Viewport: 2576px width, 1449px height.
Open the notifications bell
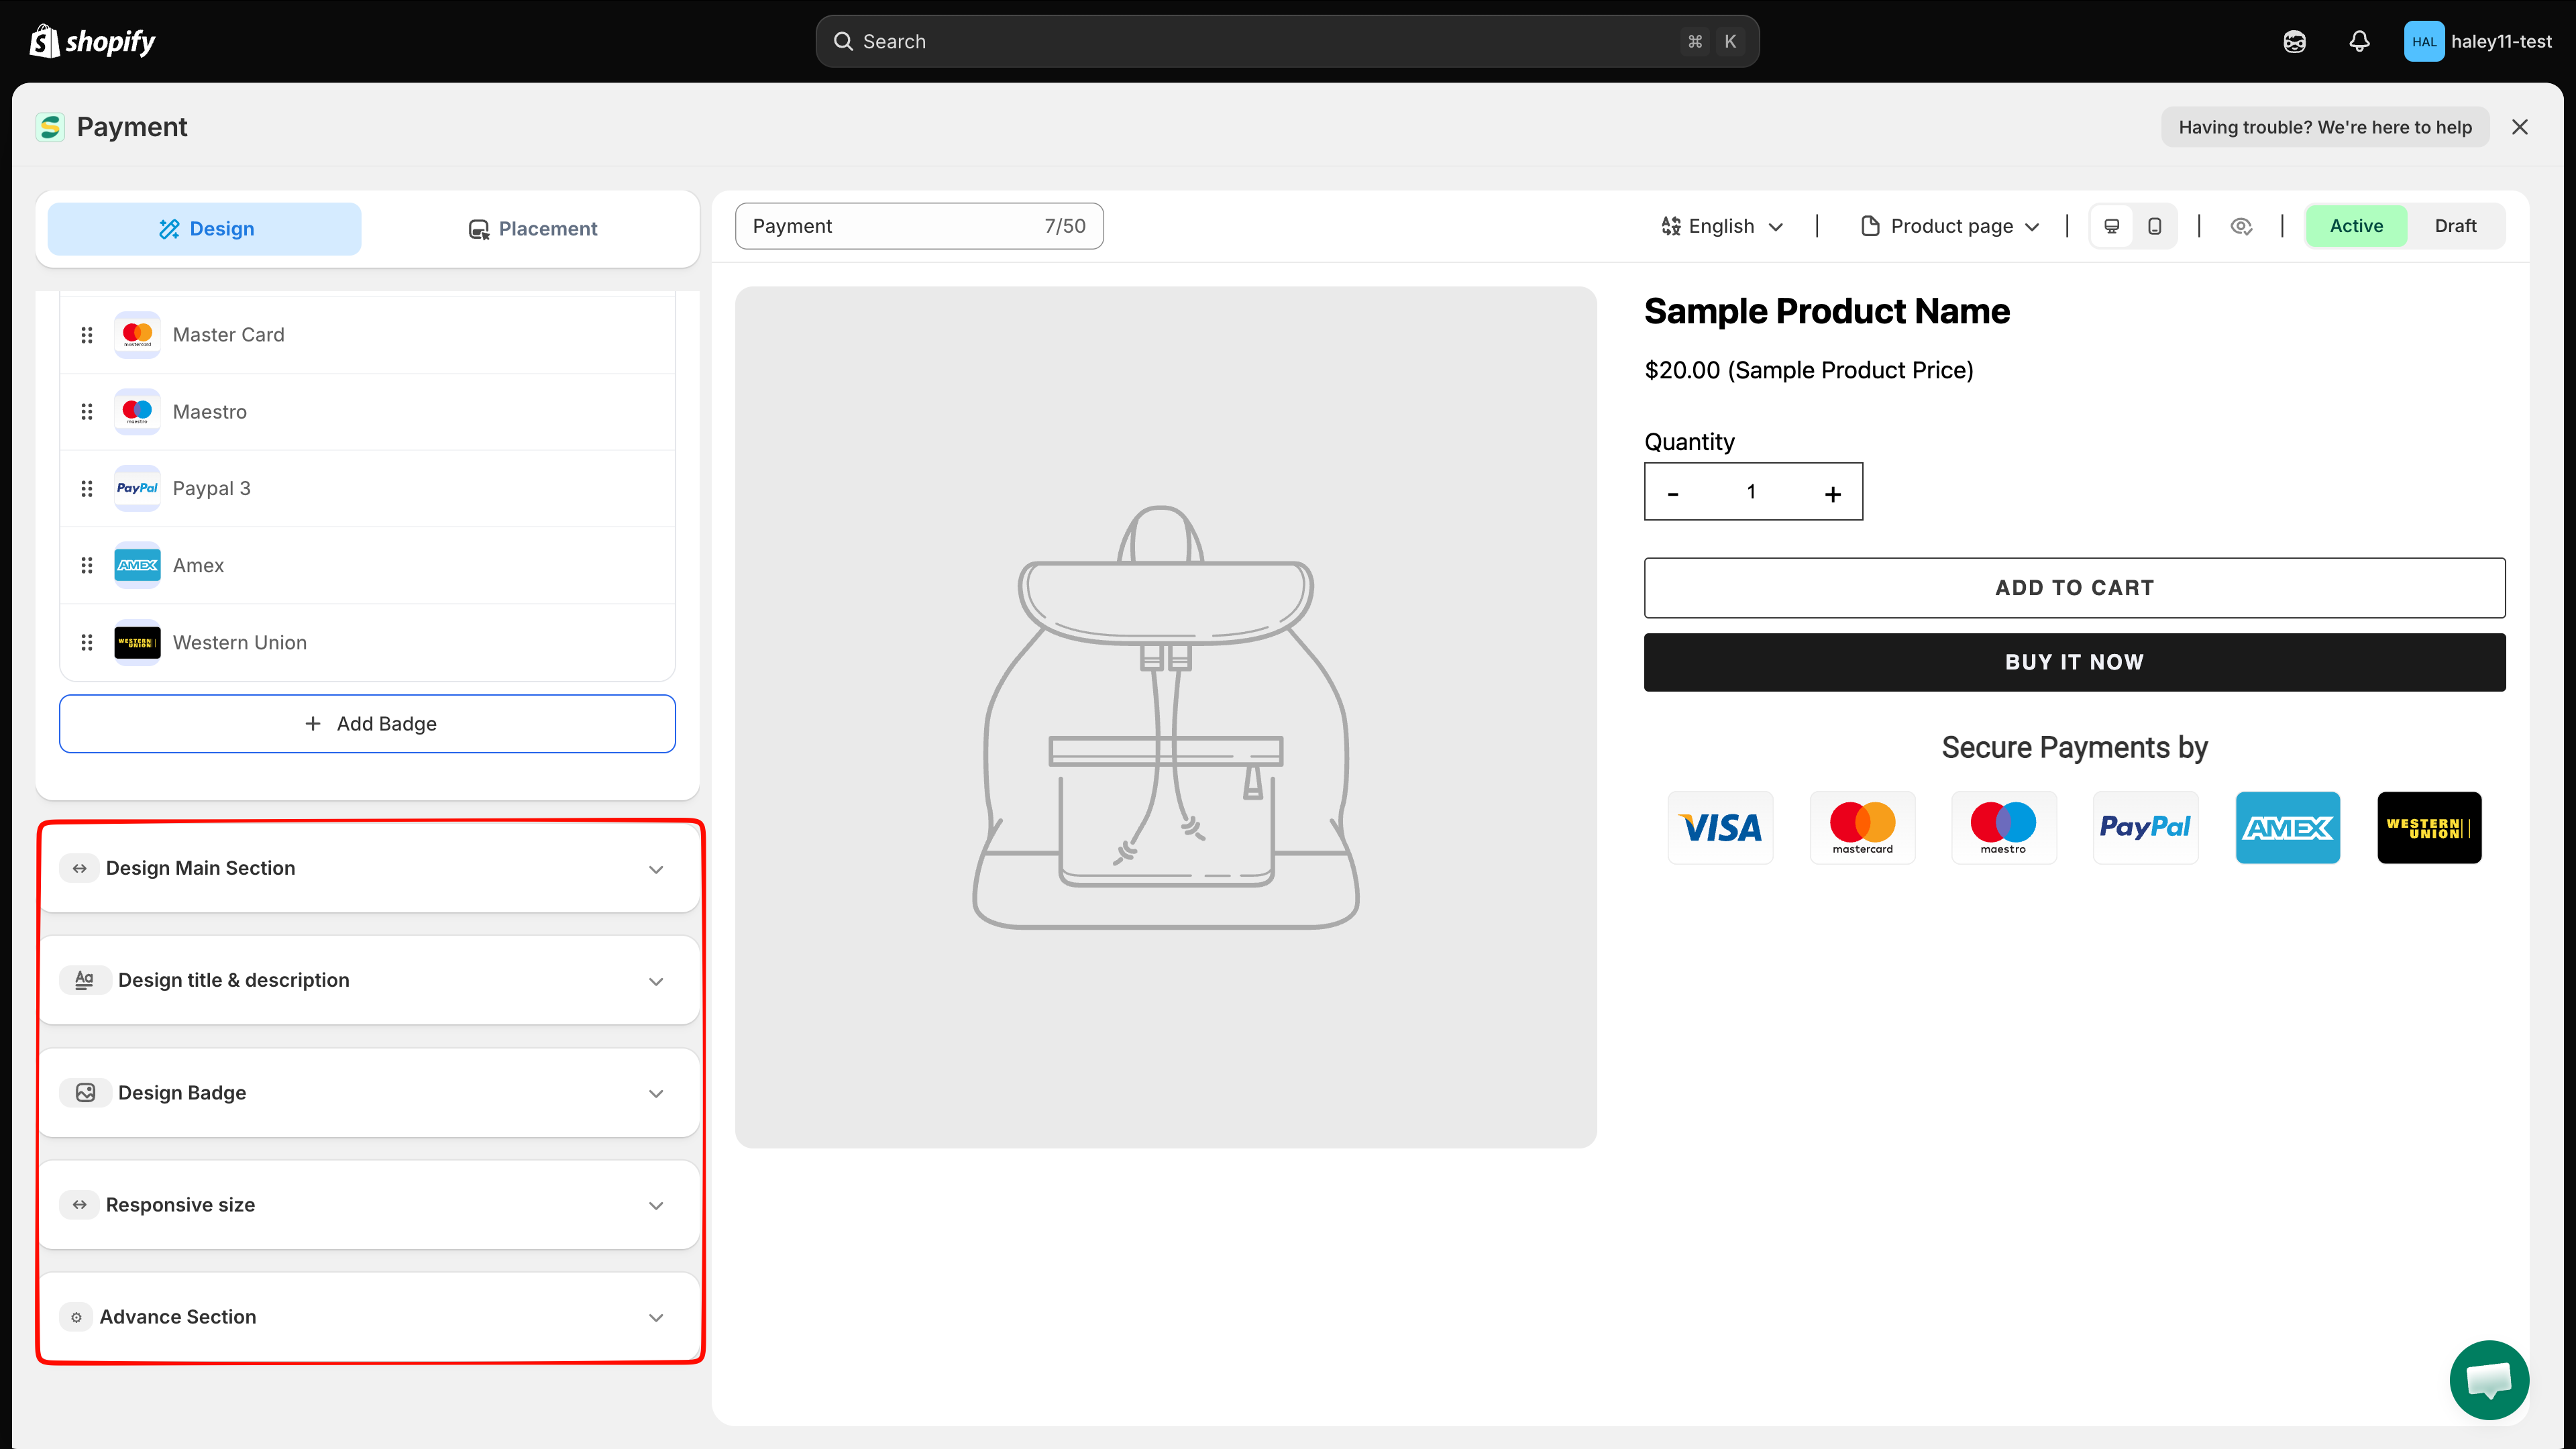click(2359, 41)
